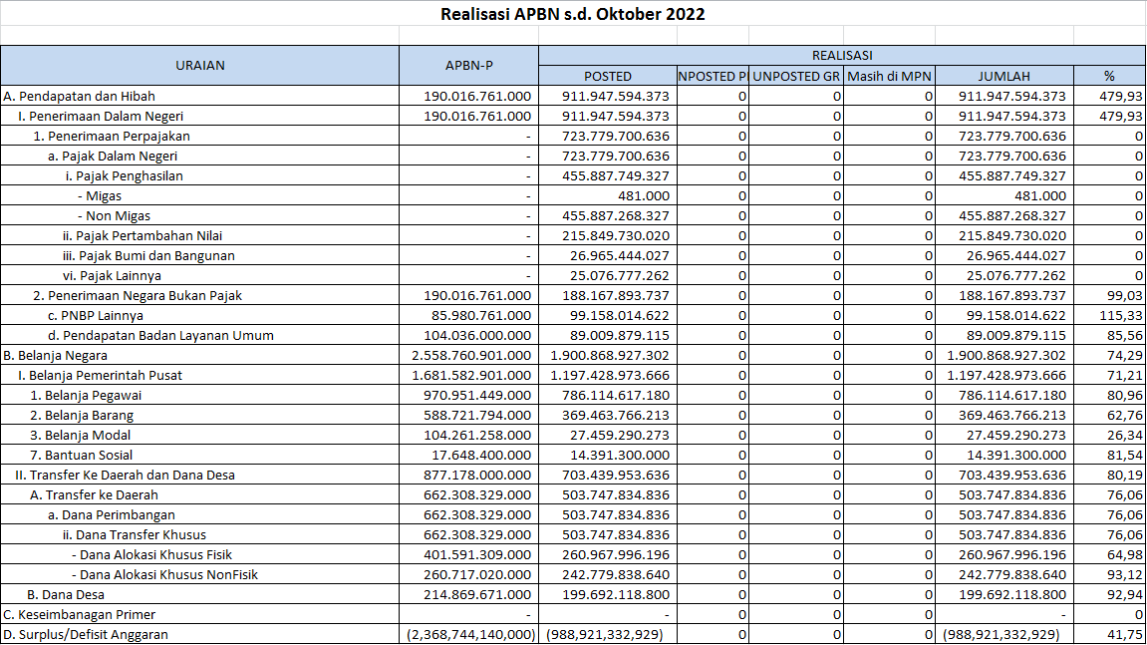The height and width of the screenshot is (645, 1147).
Task: Select the JUMLAH column header
Action: coord(1004,76)
